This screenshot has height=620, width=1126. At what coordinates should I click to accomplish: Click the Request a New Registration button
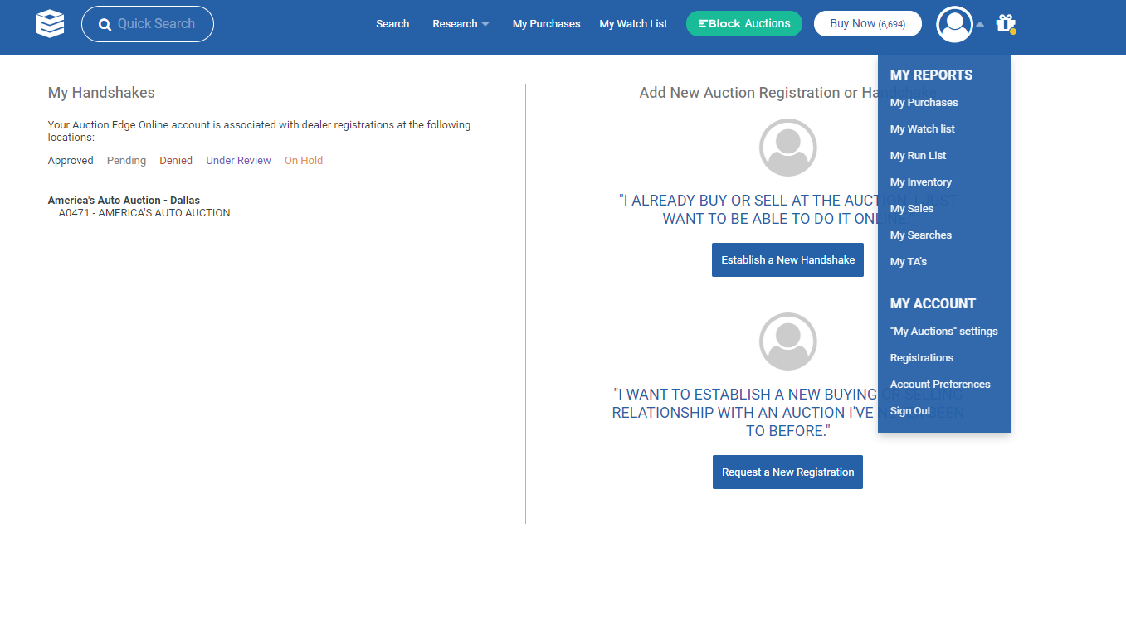[x=787, y=472]
